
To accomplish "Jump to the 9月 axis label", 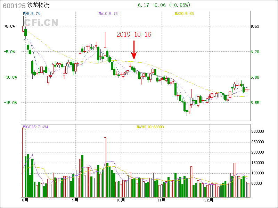I will [75, 200].
